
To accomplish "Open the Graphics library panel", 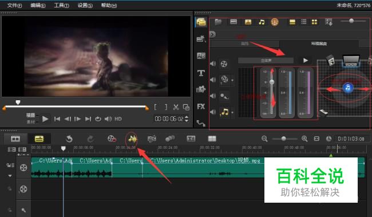I will point(201,89).
